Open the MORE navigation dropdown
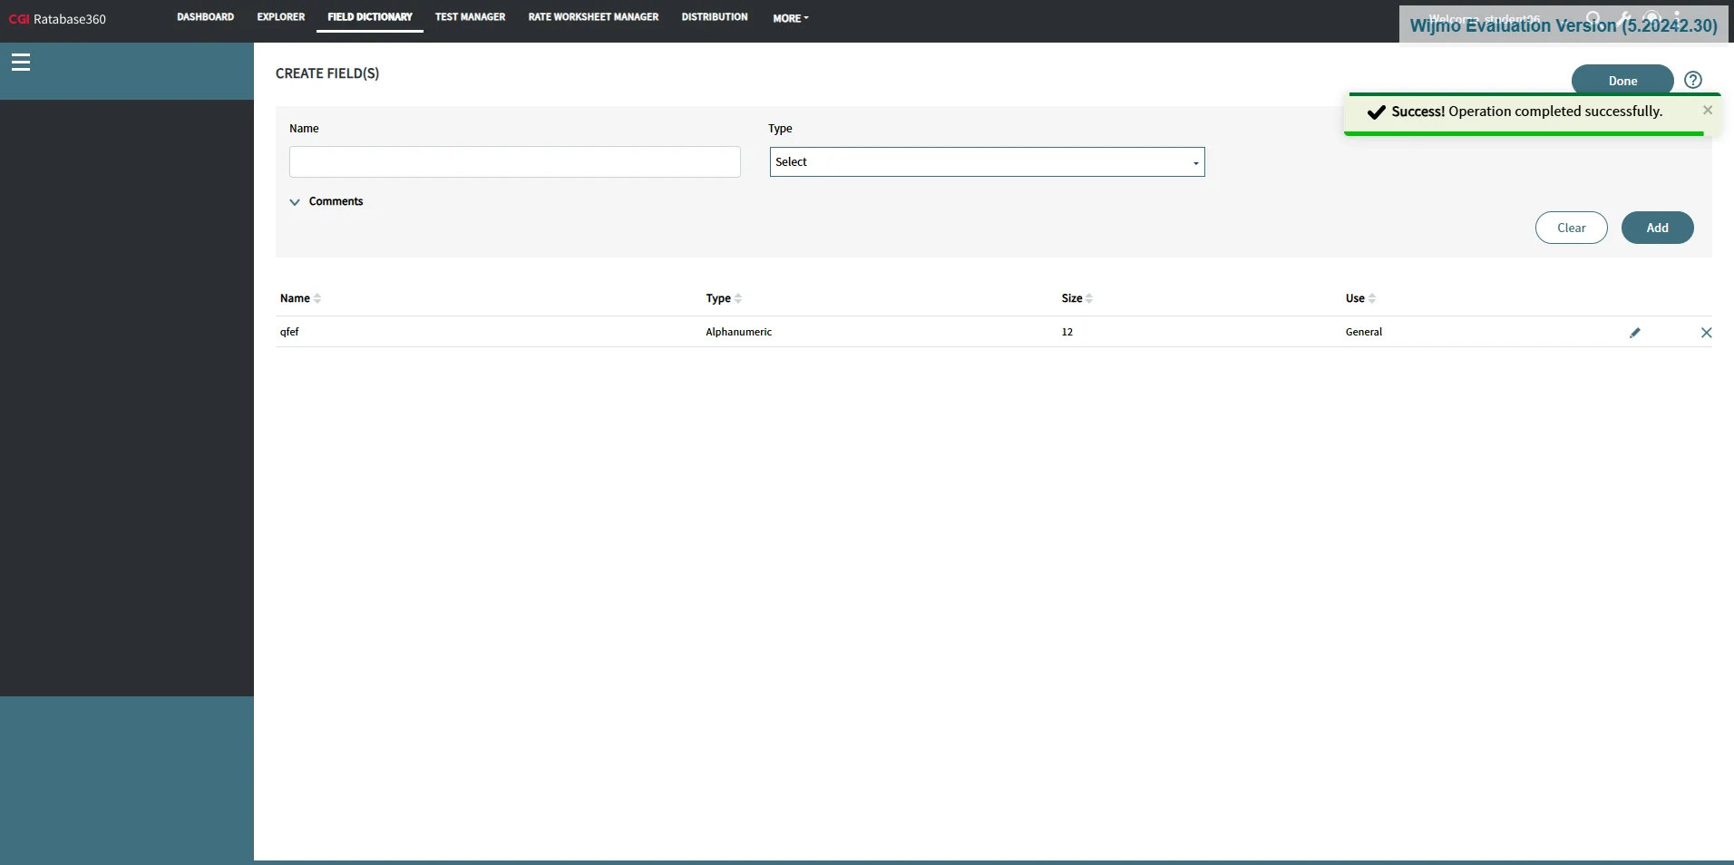The height and width of the screenshot is (865, 1734). pyautogui.click(x=789, y=17)
